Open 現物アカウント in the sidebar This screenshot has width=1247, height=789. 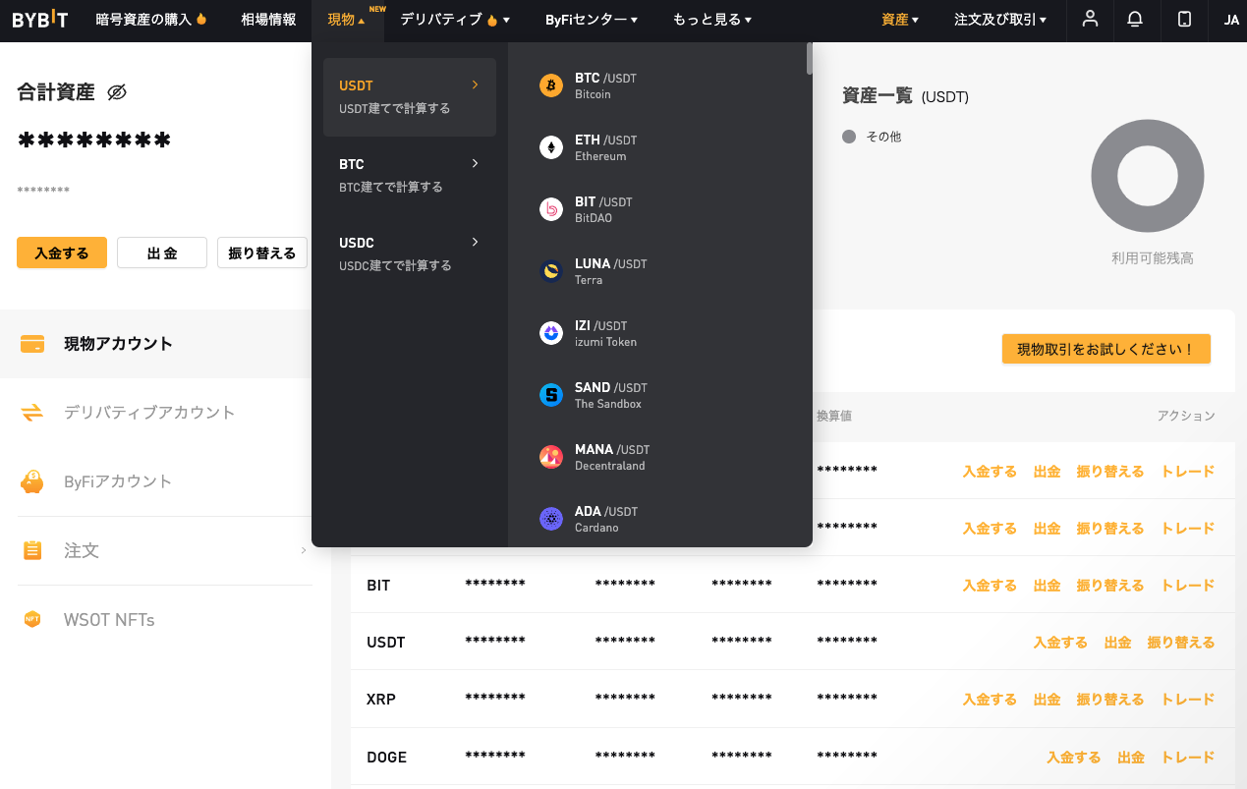[156, 344]
